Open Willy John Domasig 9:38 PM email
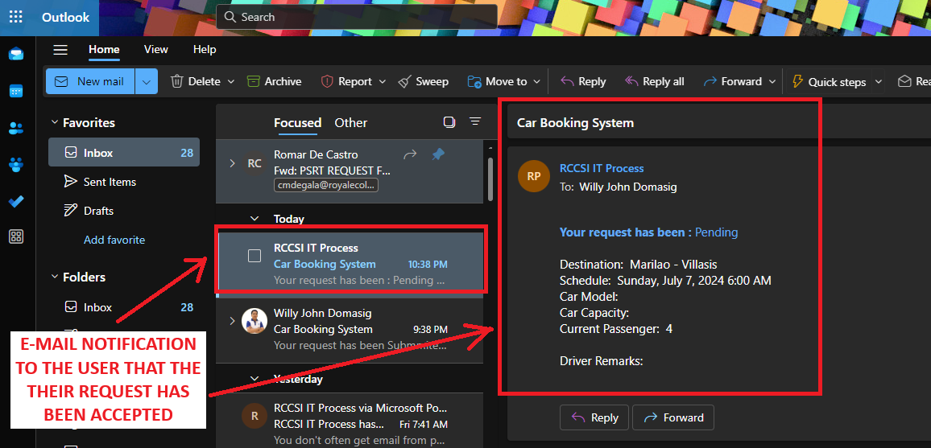The height and width of the screenshot is (448, 931). coord(351,331)
